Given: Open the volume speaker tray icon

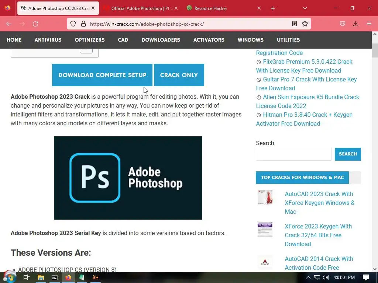Looking at the screenshot, I should tap(326, 277).
